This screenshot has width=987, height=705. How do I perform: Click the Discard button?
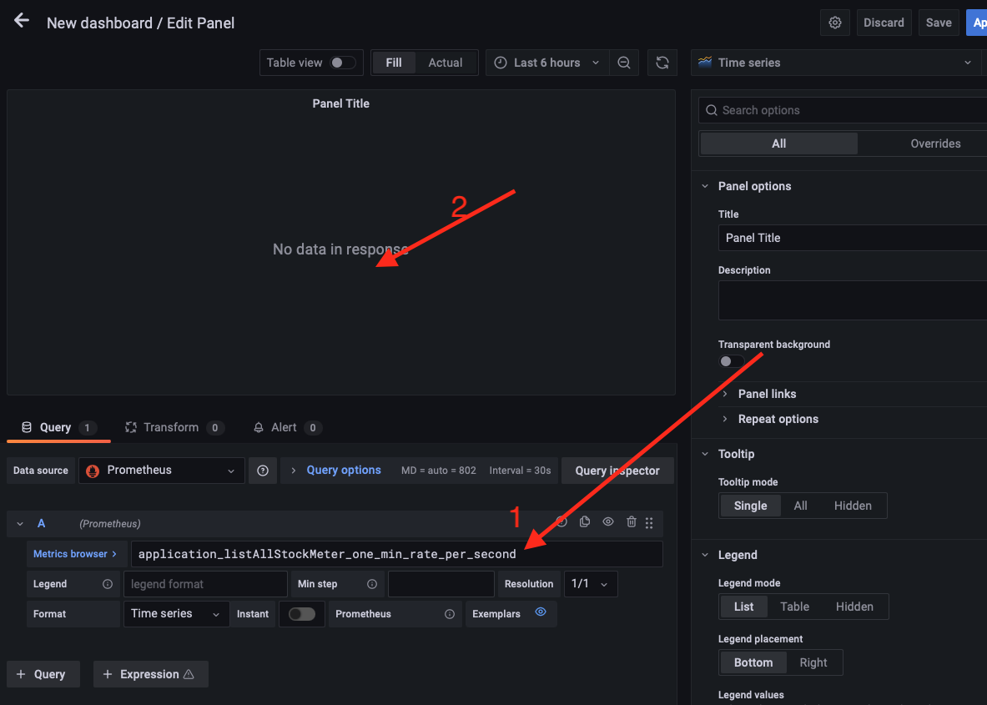pyautogui.click(x=884, y=23)
